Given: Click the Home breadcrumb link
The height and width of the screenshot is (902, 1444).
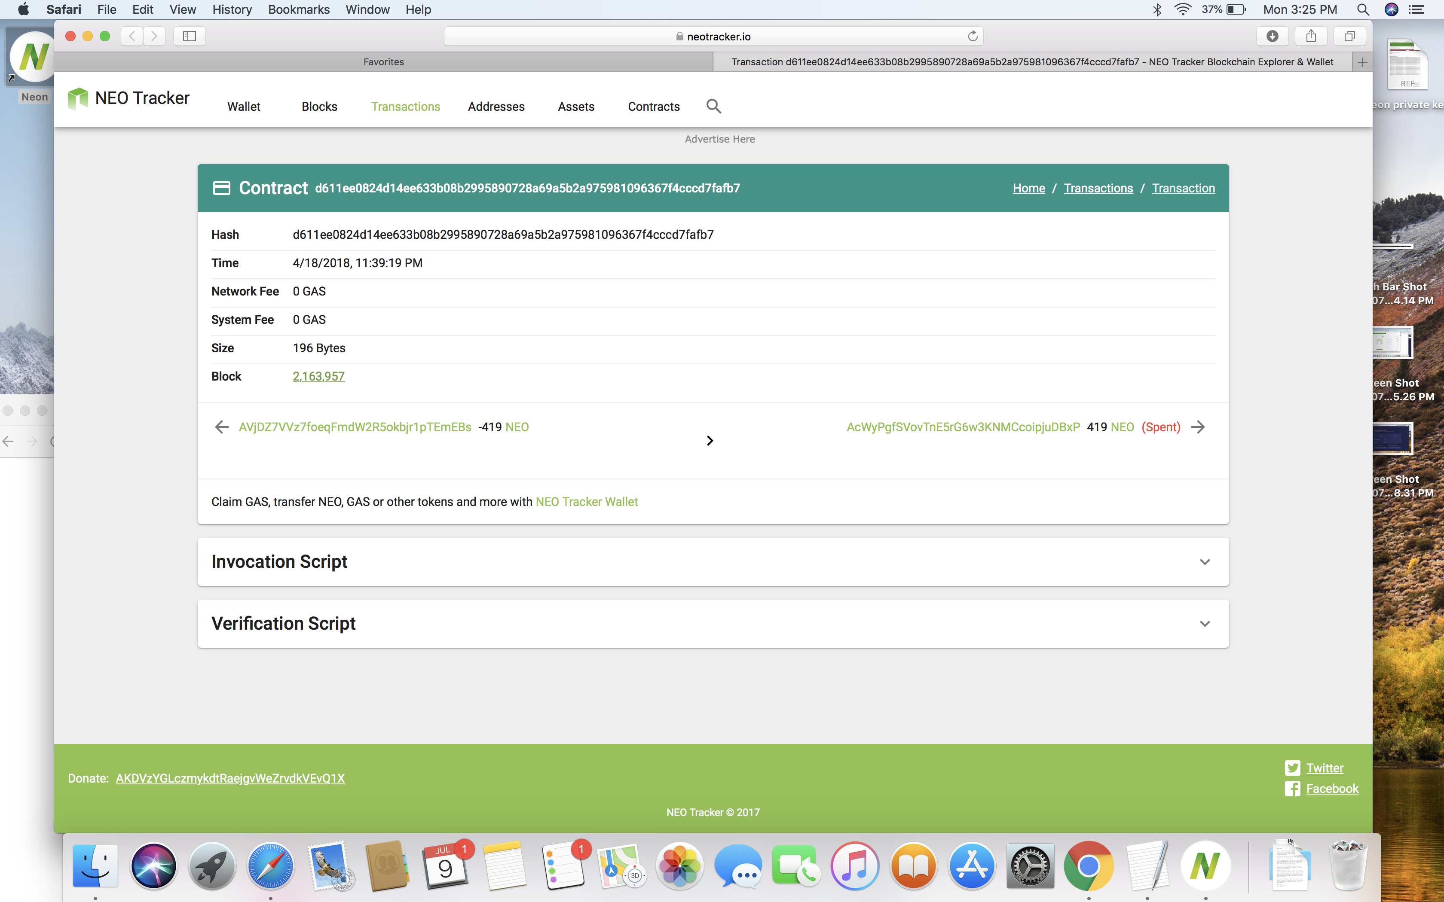Looking at the screenshot, I should (x=1029, y=189).
